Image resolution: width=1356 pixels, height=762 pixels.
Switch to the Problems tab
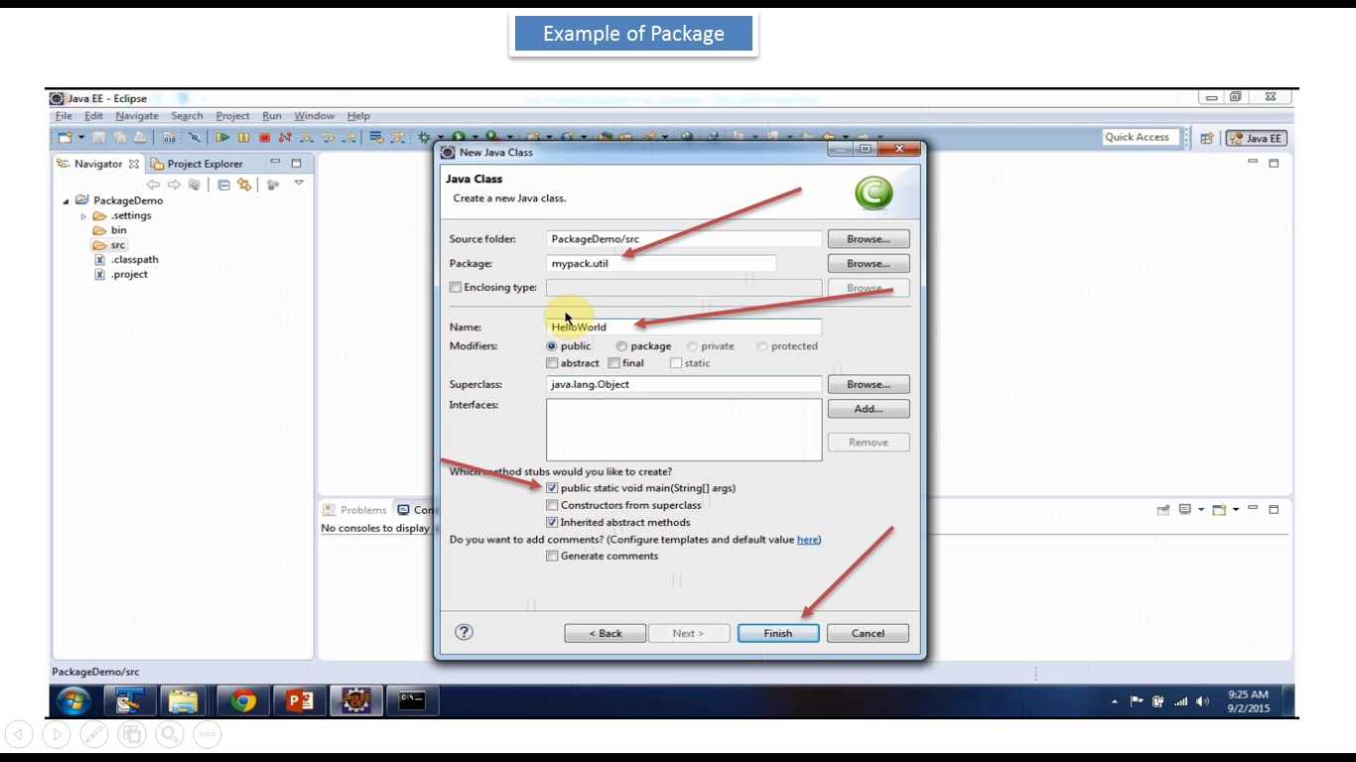click(x=355, y=510)
